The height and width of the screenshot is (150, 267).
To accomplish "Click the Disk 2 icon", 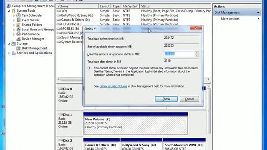I will click(x=60, y=140).
